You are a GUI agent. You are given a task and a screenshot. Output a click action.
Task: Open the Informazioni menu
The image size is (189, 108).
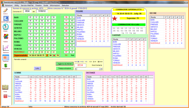pos(55,6)
